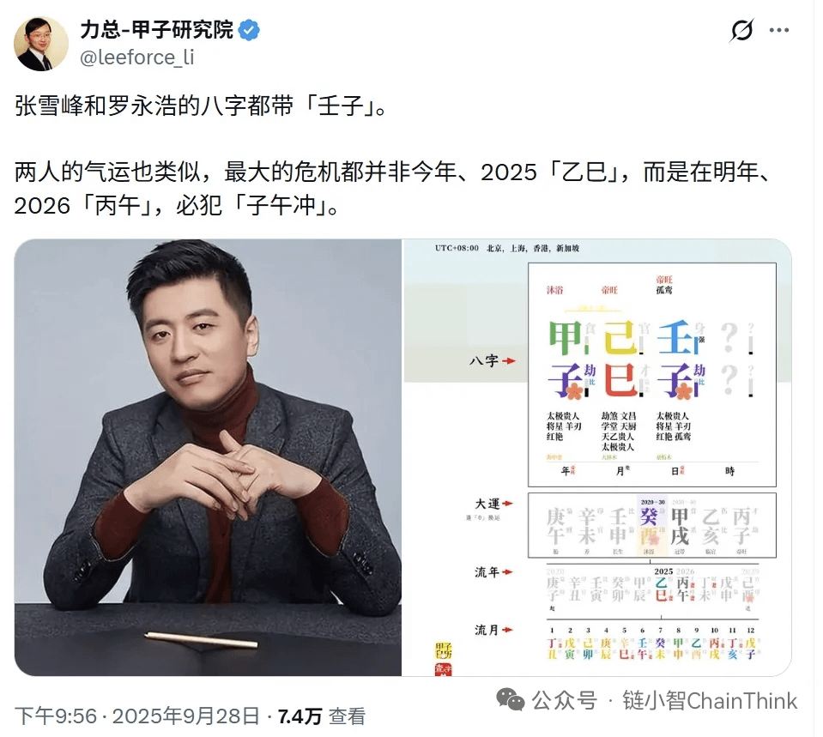
Task: Open the 力总-甲子研究院 display name link
Action: (156, 29)
